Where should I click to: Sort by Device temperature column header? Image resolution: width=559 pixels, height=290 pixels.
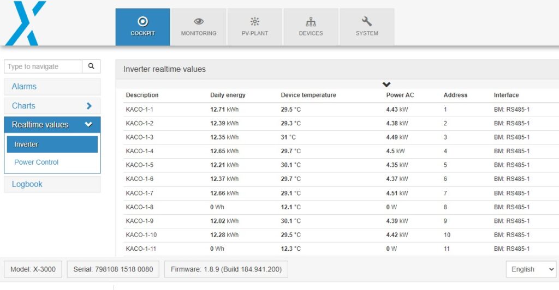308,95
